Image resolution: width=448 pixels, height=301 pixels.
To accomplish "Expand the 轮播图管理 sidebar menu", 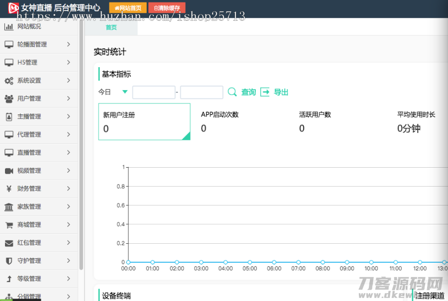I will pos(37,44).
